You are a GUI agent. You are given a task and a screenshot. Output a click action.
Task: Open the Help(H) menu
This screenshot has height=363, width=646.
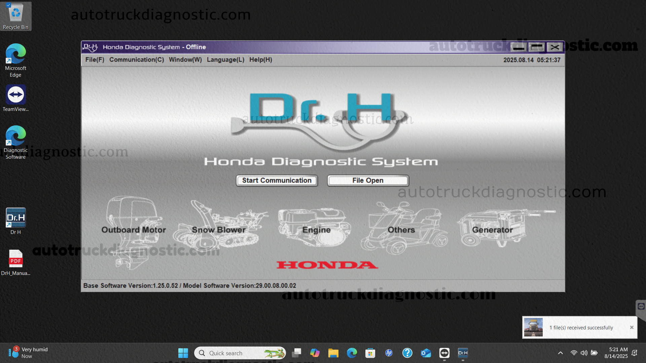point(260,60)
